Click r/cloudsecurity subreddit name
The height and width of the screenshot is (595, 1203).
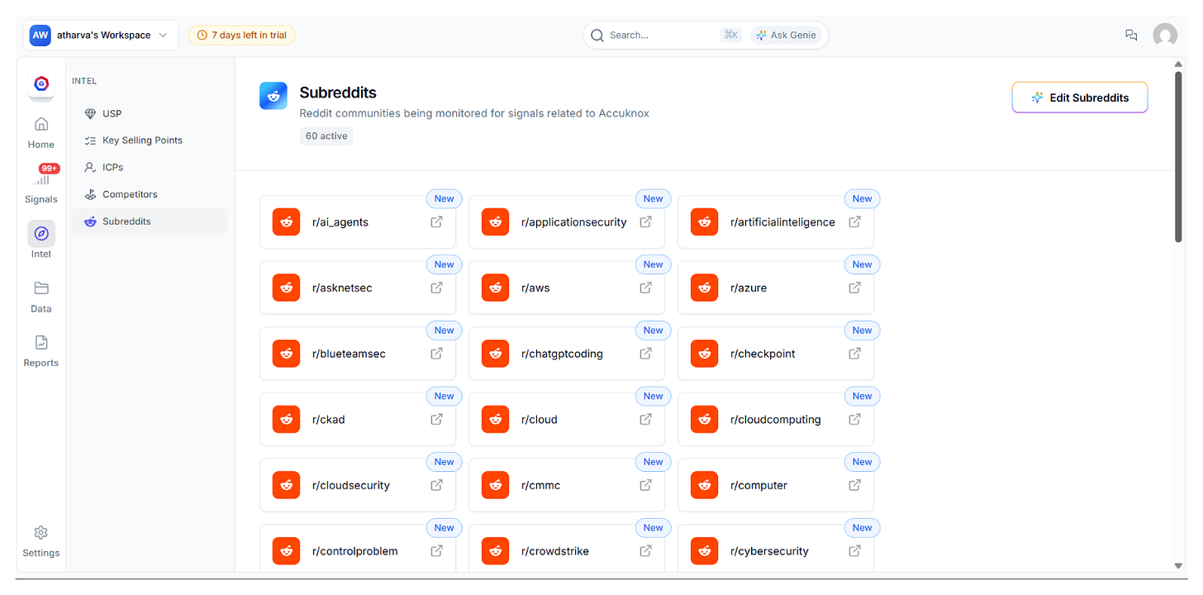pyautogui.click(x=351, y=485)
